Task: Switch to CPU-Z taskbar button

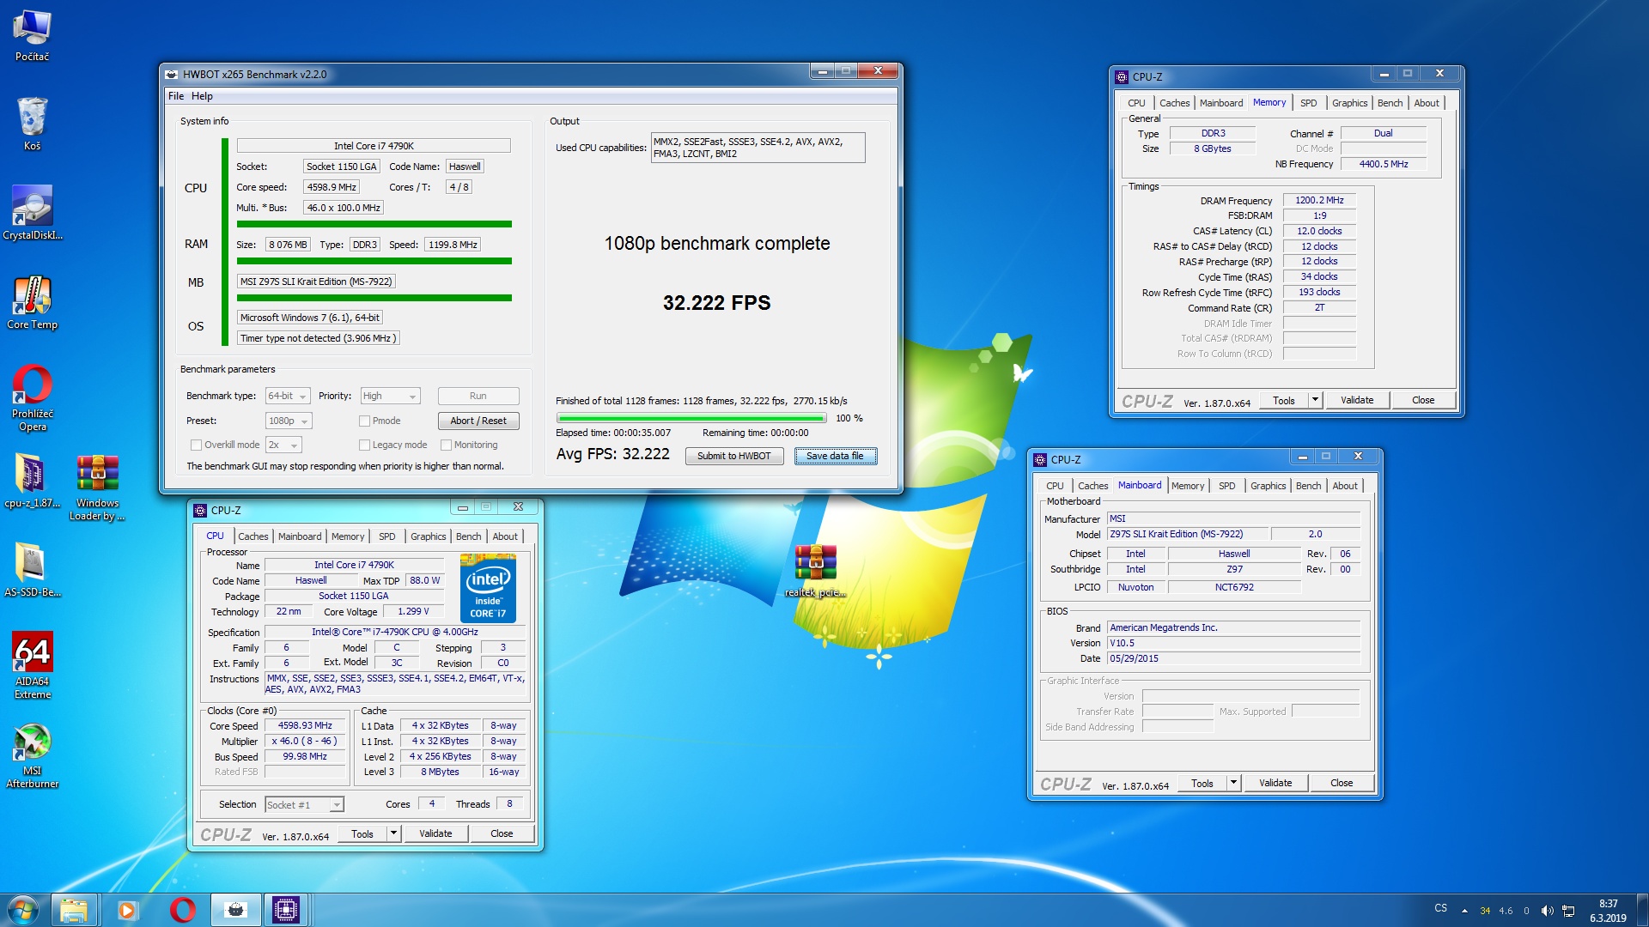Action: [286, 910]
